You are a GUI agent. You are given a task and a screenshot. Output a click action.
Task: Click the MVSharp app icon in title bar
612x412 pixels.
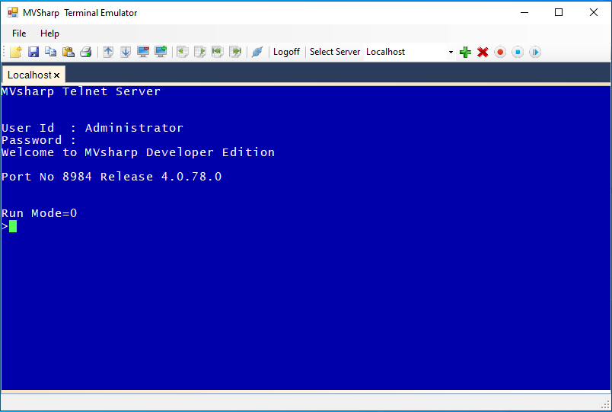pyautogui.click(x=13, y=12)
